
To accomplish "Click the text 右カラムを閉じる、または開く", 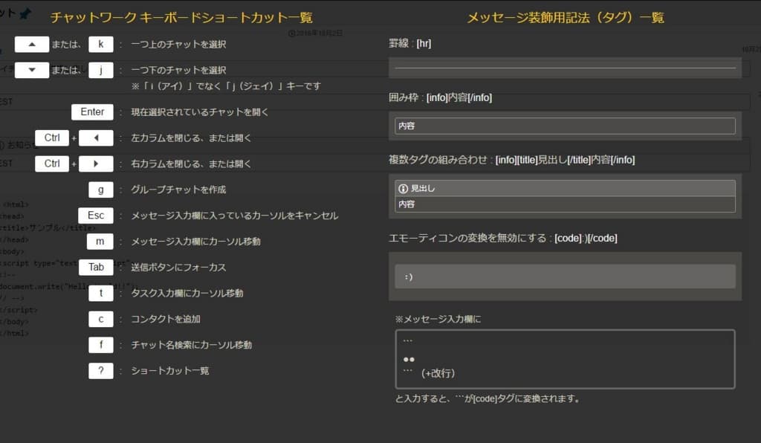I will click(x=191, y=164).
